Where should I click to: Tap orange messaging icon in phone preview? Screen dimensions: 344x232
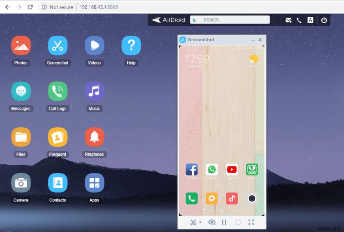point(212,198)
